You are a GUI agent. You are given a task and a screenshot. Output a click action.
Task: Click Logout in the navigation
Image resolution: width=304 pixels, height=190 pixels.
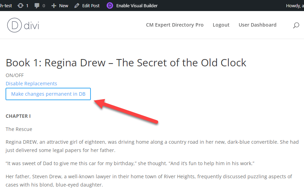[221, 25]
